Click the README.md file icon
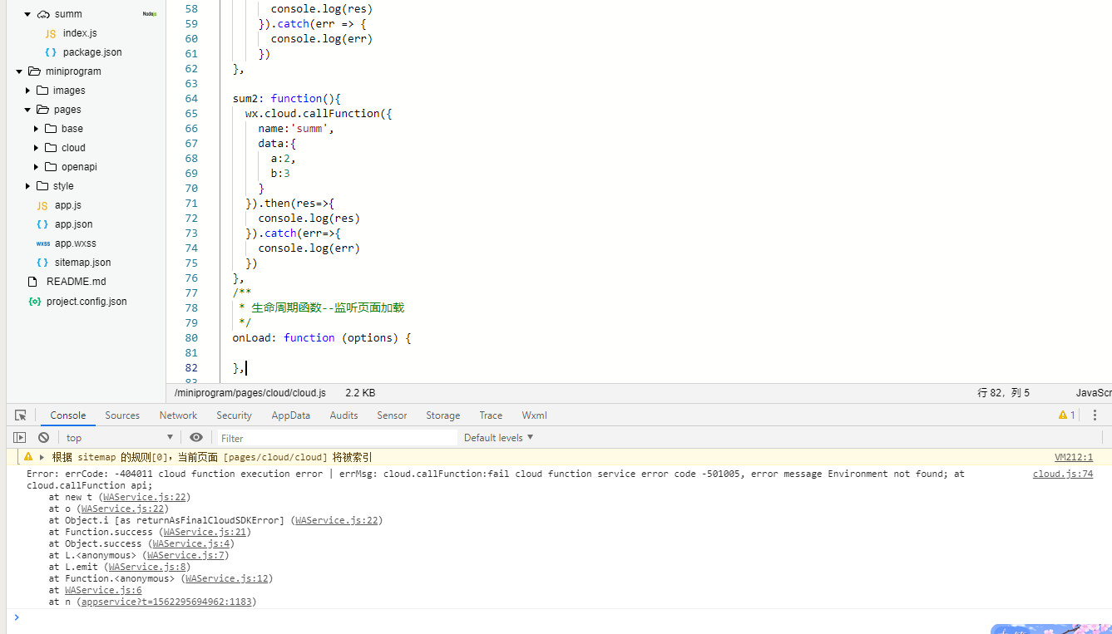The image size is (1112, 634). click(x=32, y=282)
